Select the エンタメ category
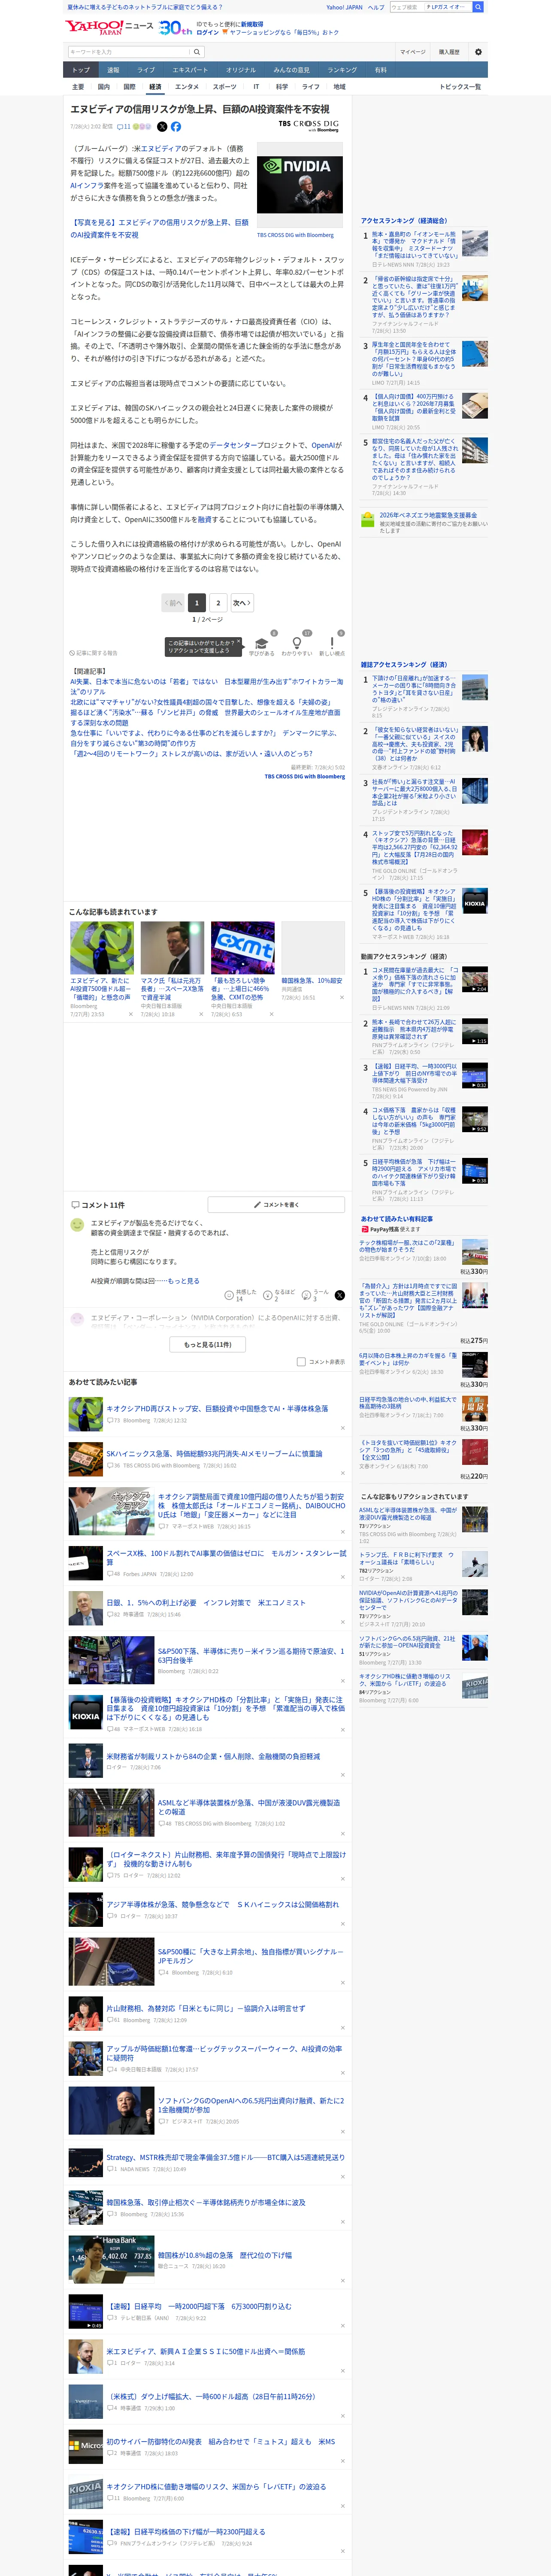 click(187, 87)
